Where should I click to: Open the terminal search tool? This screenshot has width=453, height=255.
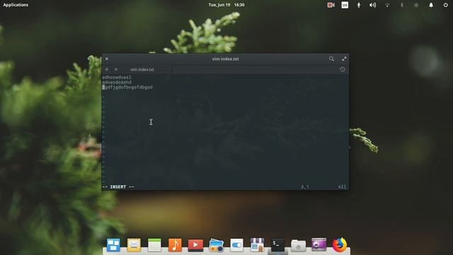click(x=331, y=59)
